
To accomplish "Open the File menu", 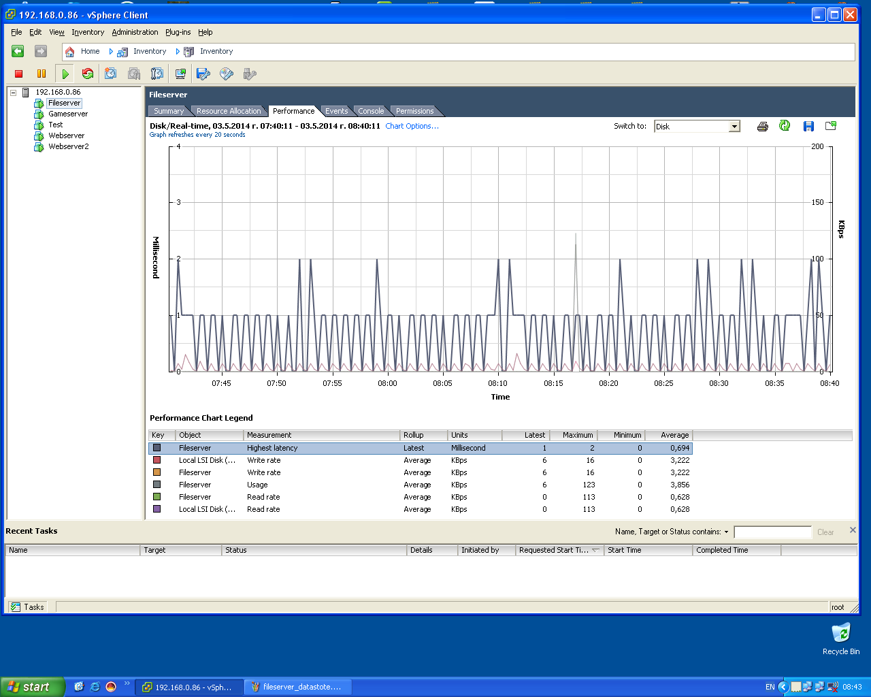I will (x=16, y=32).
